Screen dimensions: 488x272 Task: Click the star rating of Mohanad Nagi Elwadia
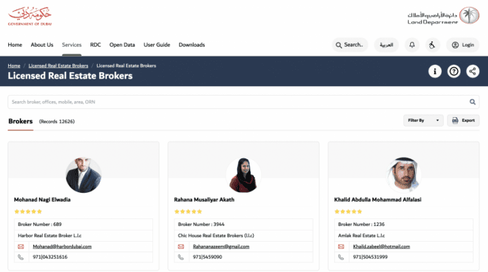(x=28, y=211)
